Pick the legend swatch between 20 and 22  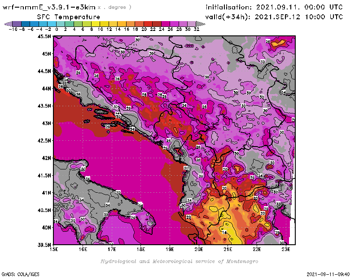(148, 24)
